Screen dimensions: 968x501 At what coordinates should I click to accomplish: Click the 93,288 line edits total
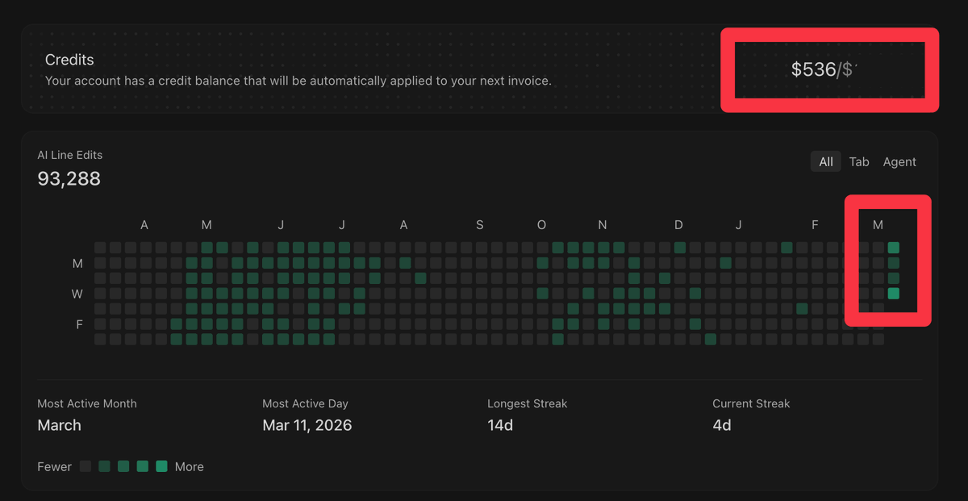(x=69, y=178)
